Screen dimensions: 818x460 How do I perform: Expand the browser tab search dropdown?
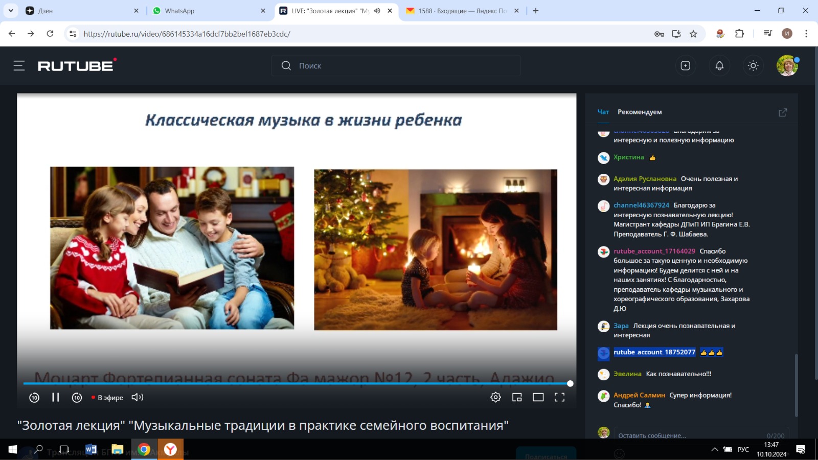[x=11, y=11]
